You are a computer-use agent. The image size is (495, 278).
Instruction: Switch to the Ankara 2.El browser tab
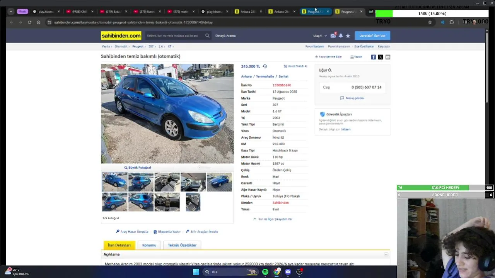[248, 12]
